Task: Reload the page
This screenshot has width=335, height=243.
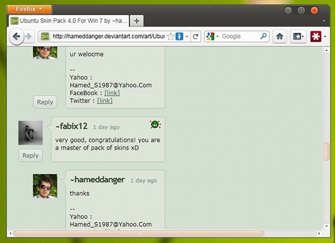Action: point(195,36)
